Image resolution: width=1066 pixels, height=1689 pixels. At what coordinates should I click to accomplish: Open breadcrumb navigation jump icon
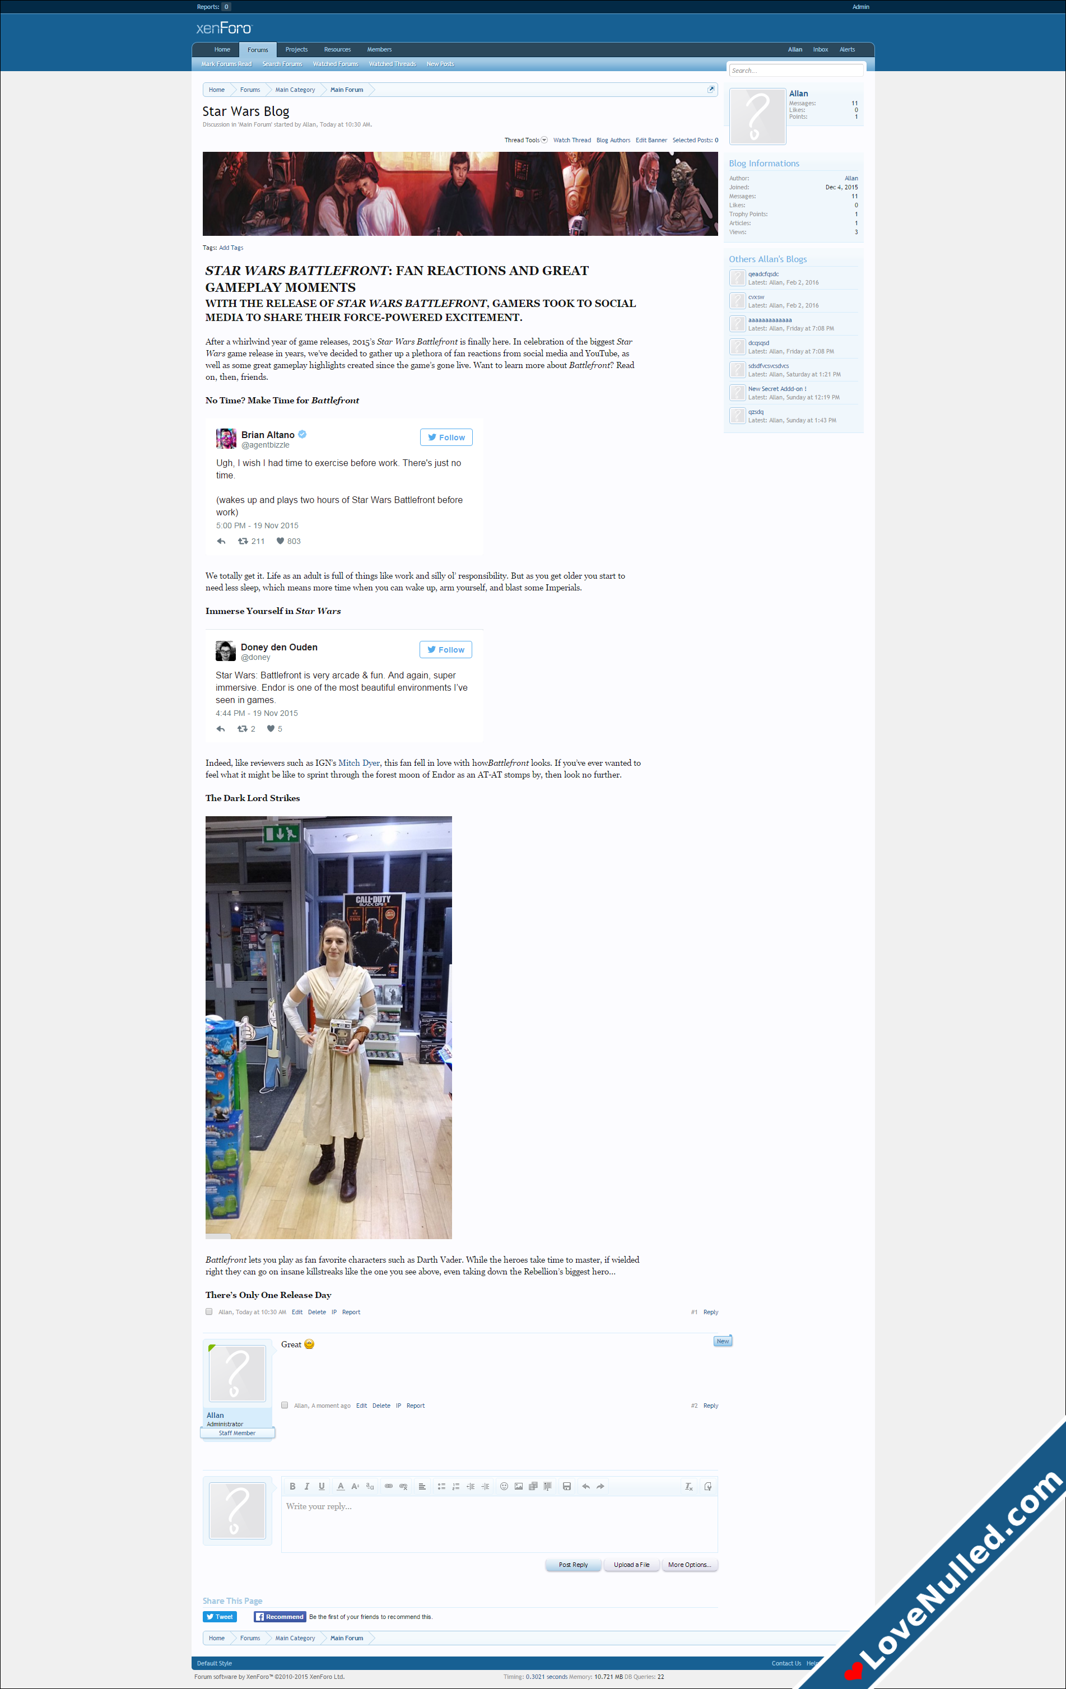[710, 89]
